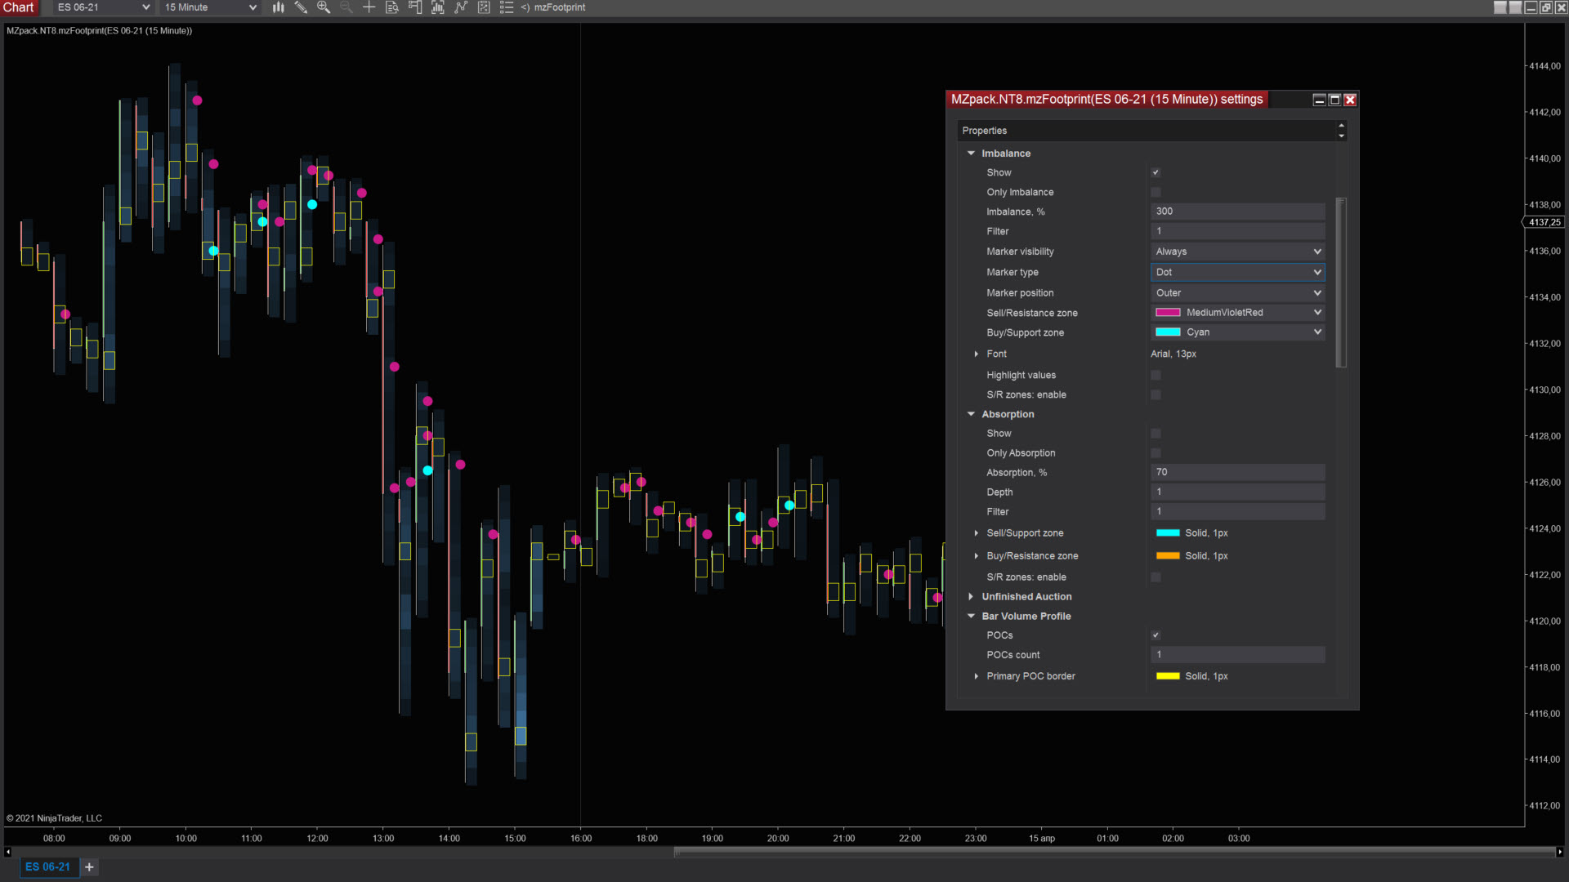Image resolution: width=1569 pixels, height=882 pixels.
Task: Click the zoom out magnifier icon
Action: pos(346,7)
